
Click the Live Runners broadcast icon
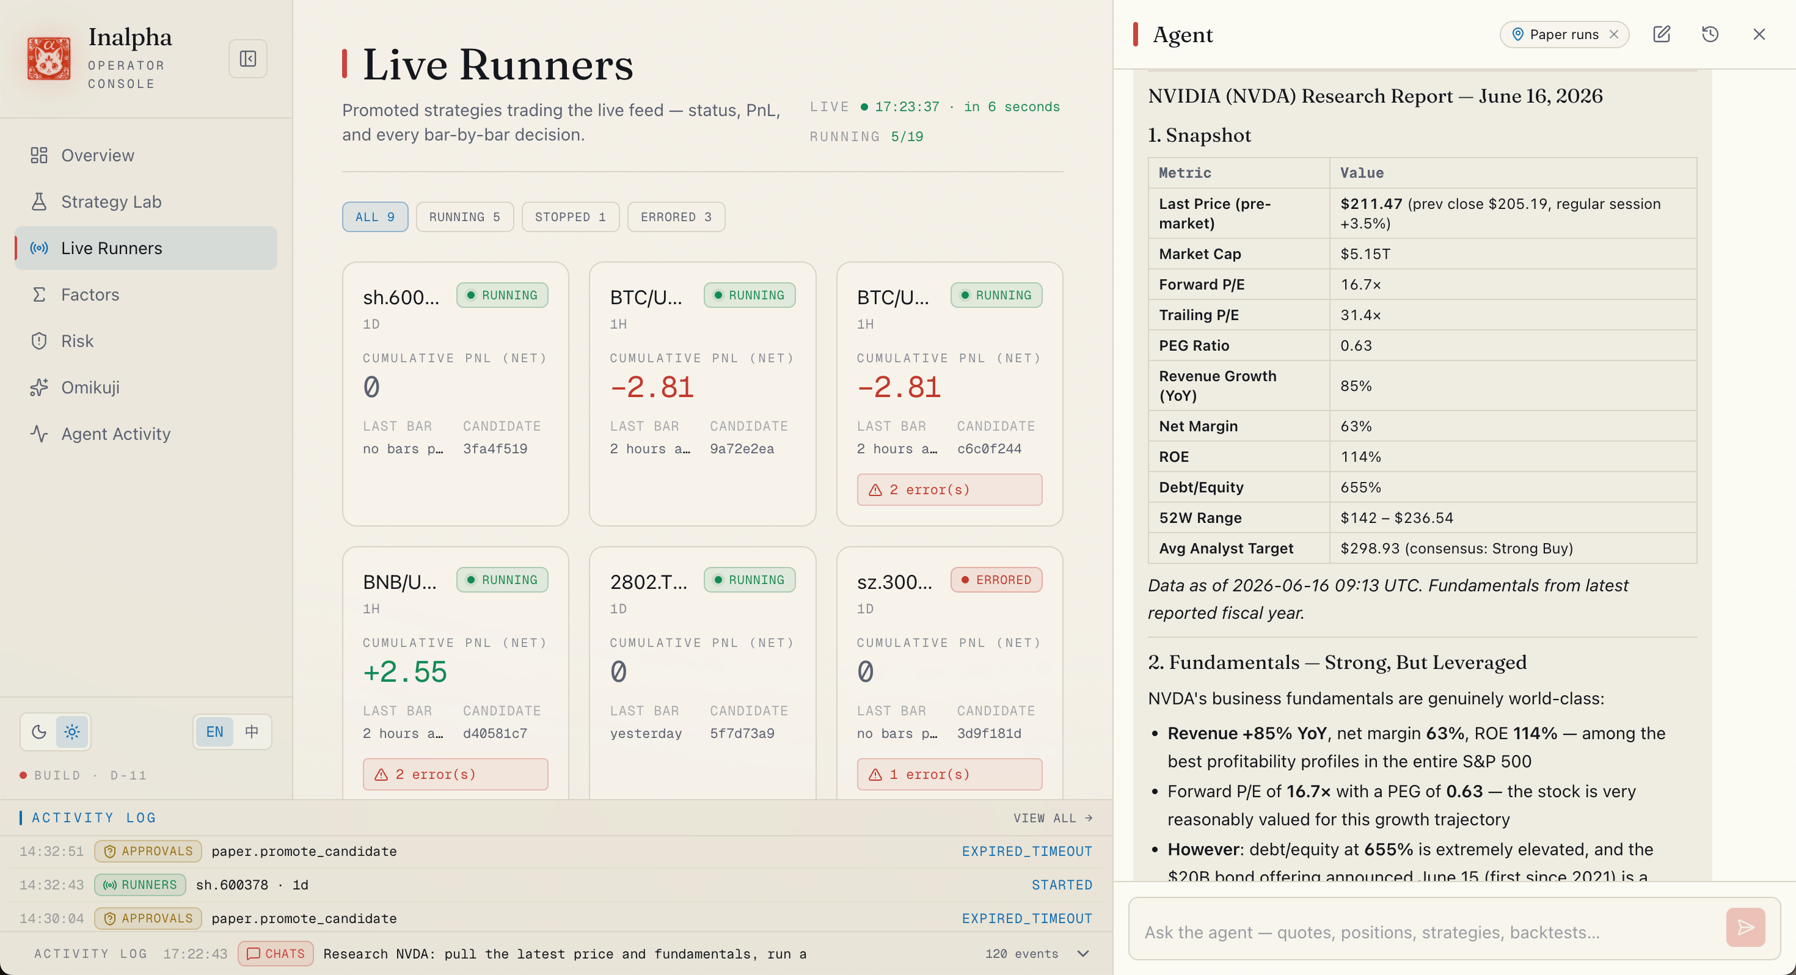pyautogui.click(x=39, y=248)
